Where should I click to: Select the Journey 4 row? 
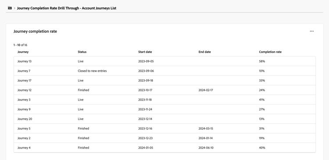[x=164, y=148]
